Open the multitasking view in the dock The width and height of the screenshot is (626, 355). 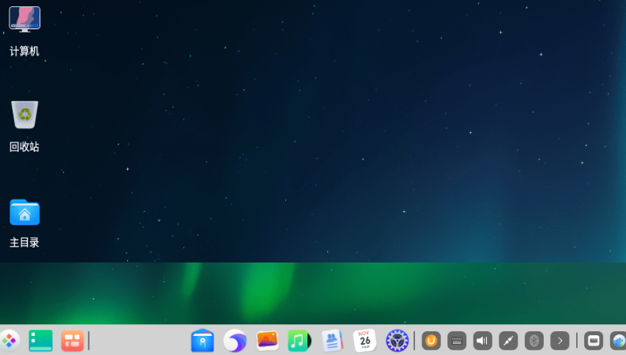(72, 341)
